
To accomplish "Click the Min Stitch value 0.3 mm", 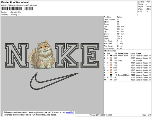I will 120,44.
